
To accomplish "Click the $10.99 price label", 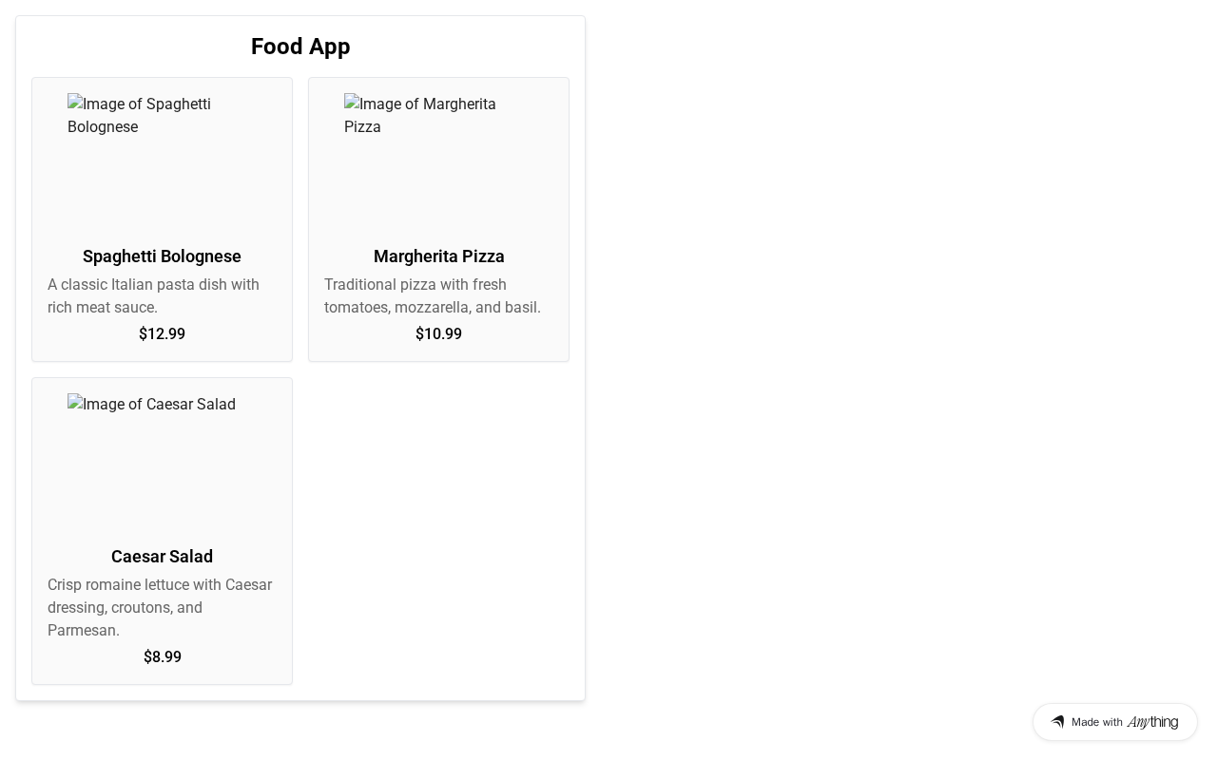I will tap(438, 334).
